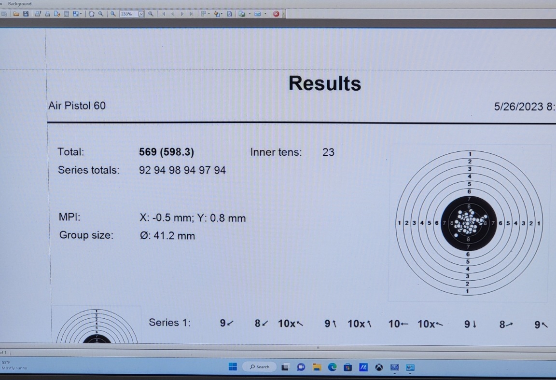Screen dimensions: 556x380
Task: Click the zoom out magnifier icon
Action: click(113, 14)
